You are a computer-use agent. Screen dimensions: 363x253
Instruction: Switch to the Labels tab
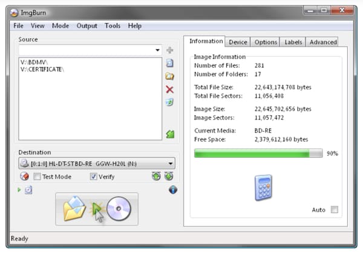(x=293, y=42)
